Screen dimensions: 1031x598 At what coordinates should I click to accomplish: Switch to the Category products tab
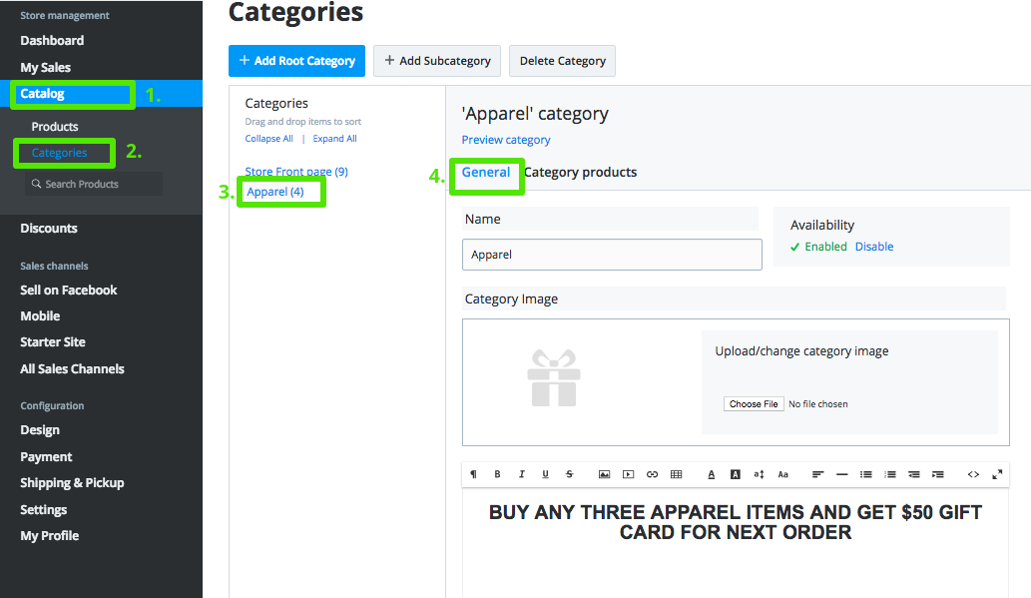[580, 172]
